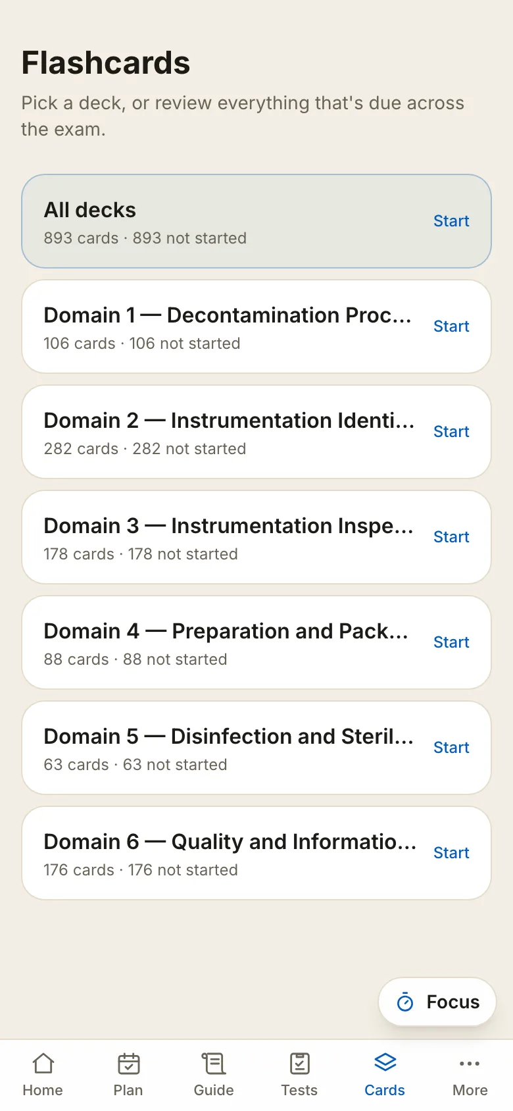The image size is (513, 1111).
Task: Tap the Focus timer icon
Action: tap(405, 1002)
